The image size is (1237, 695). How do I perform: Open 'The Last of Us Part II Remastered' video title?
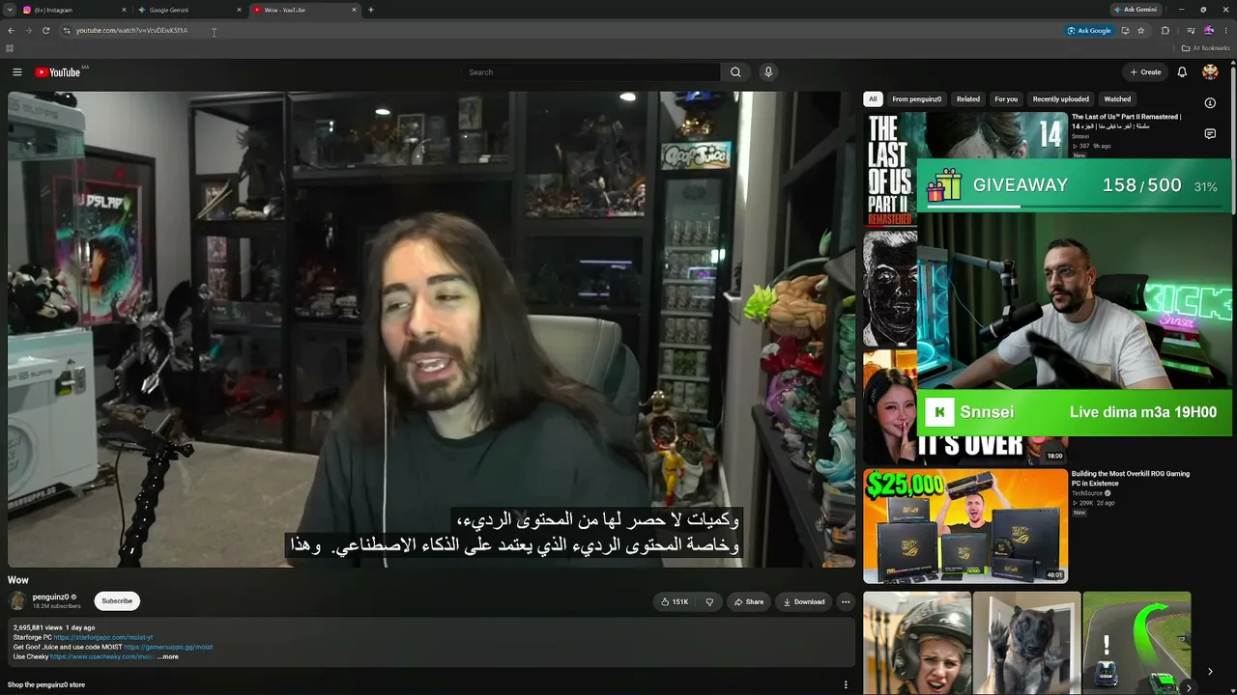pyautogui.click(x=1126, y=122)
